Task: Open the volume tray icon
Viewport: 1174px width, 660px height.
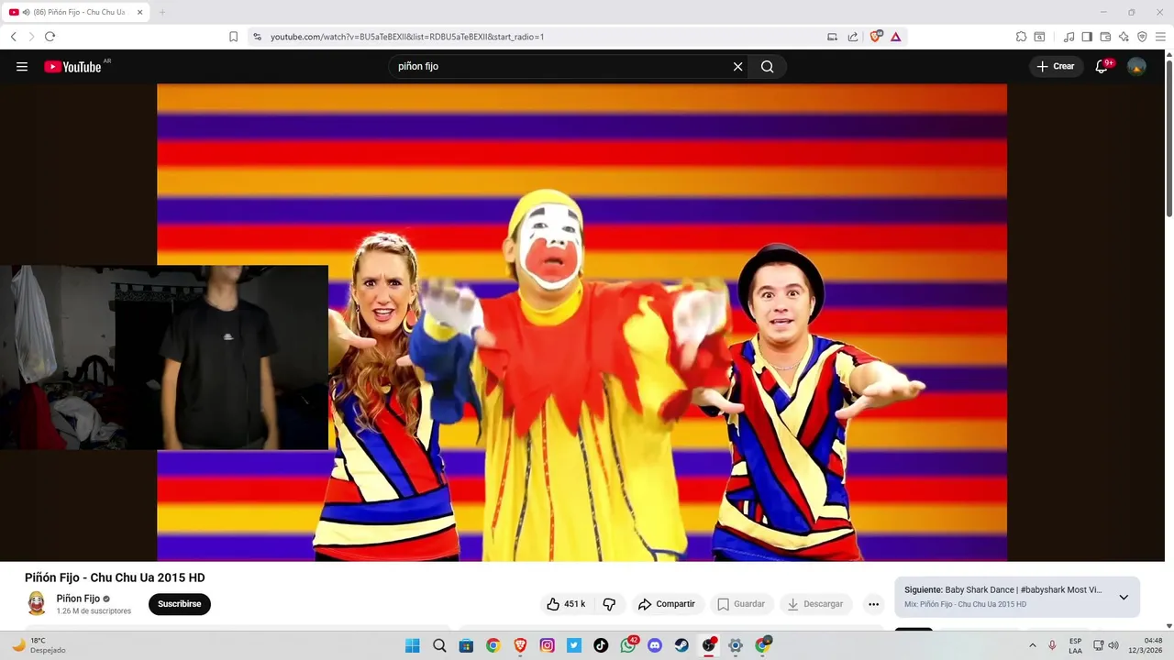Action: point(1113,645)
